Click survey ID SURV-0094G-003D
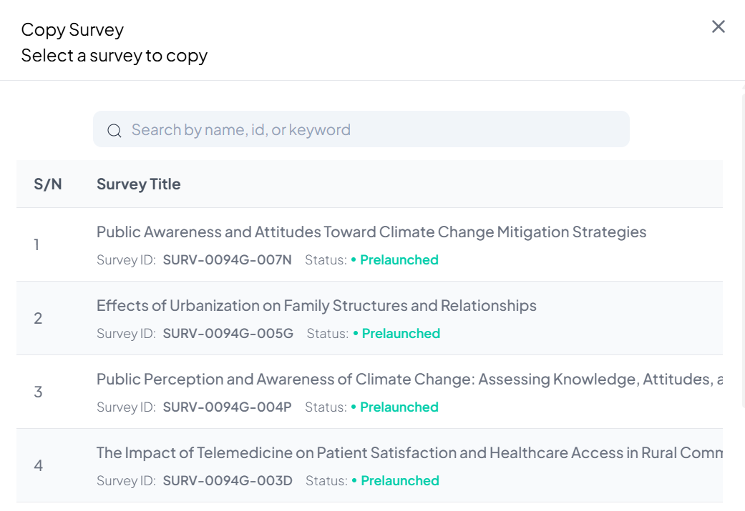 228,481
